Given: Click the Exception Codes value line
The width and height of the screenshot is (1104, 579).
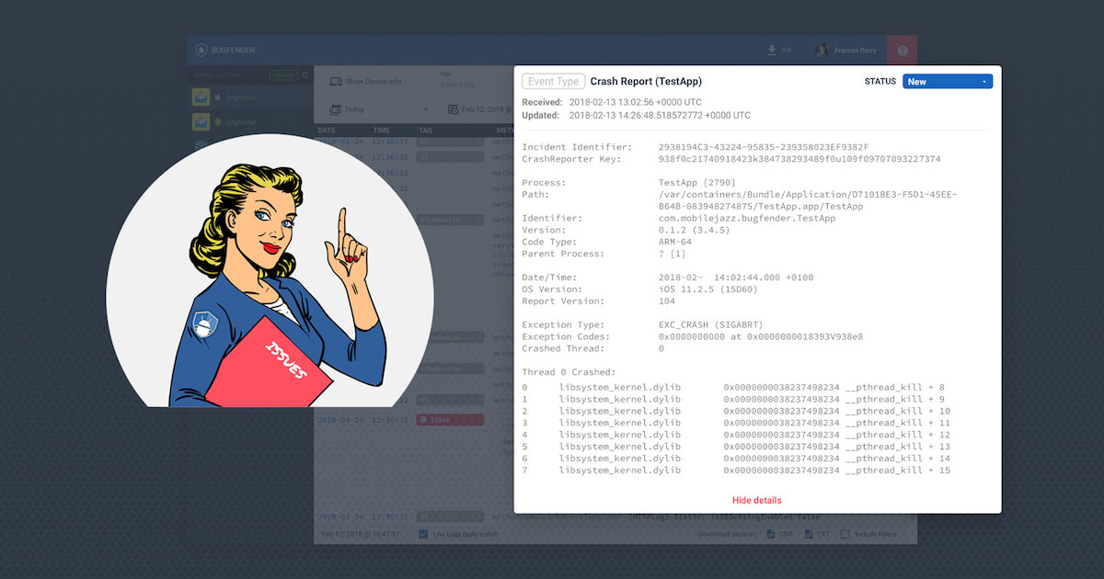Looking at the screenshot, I should point(761,337).
